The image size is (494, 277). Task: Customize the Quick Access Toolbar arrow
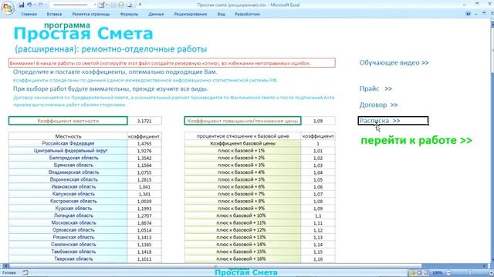point(140,5)
